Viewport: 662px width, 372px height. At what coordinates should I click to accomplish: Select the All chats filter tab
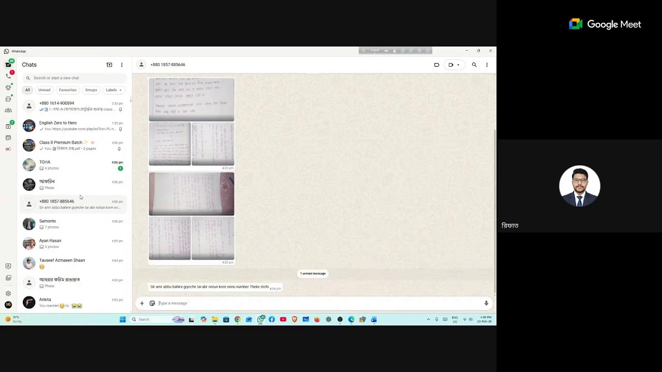pos(27,90)
